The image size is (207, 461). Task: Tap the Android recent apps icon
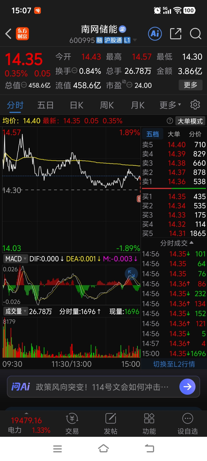pos(57,449)
